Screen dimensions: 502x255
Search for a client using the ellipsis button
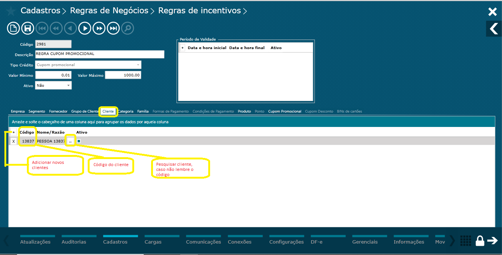70,141
